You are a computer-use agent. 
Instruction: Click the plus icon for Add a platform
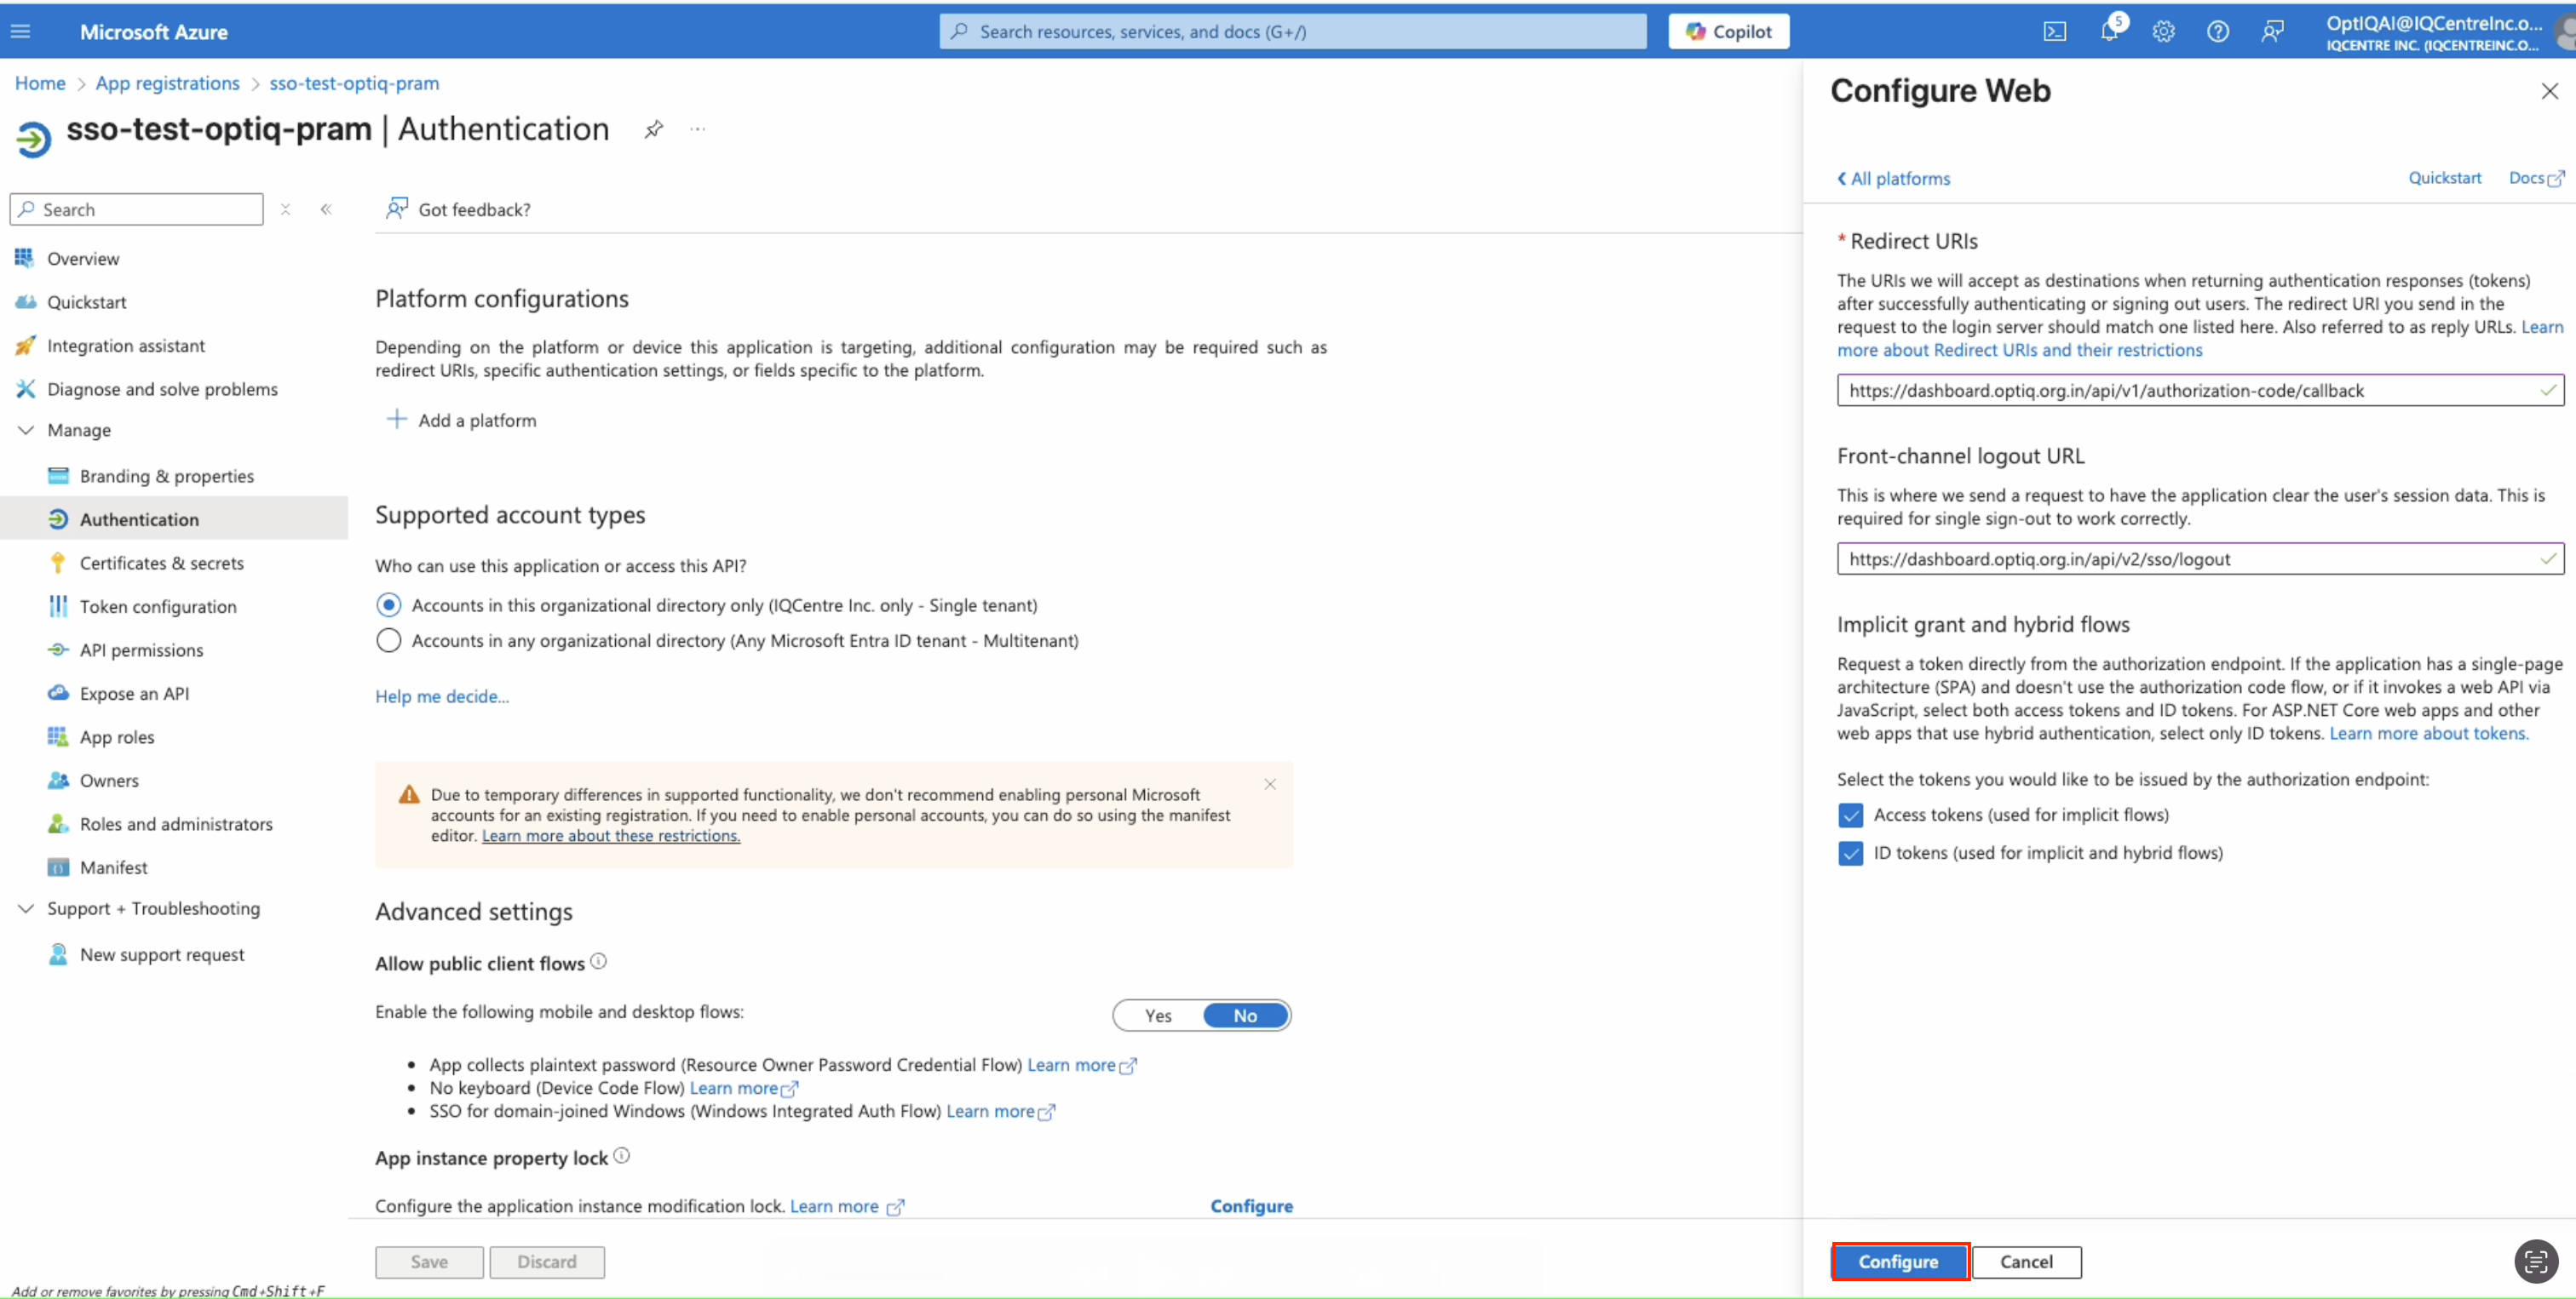coord(397,420)
